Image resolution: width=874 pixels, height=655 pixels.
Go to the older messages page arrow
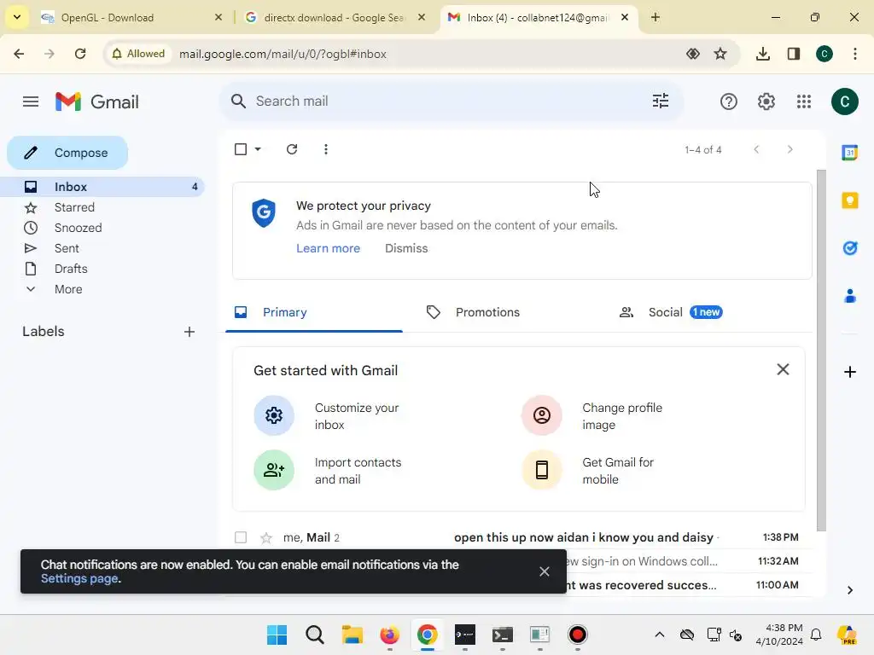(x=790, y=149)
